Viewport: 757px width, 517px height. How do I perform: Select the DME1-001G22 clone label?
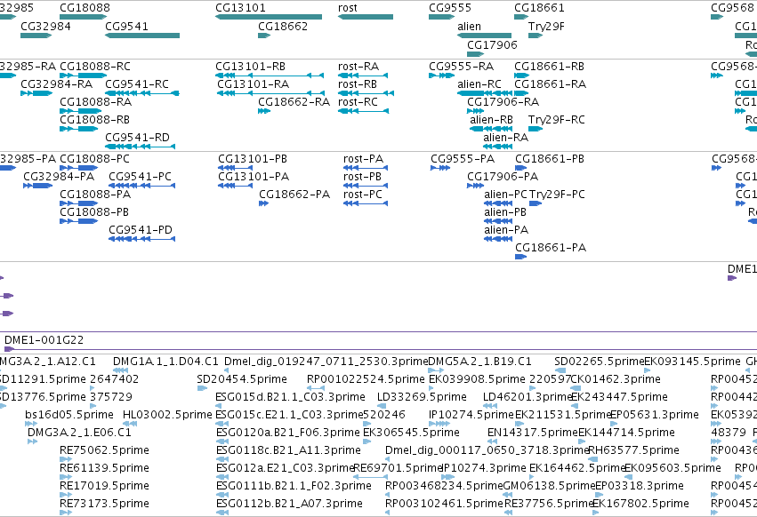click(44, 340)
